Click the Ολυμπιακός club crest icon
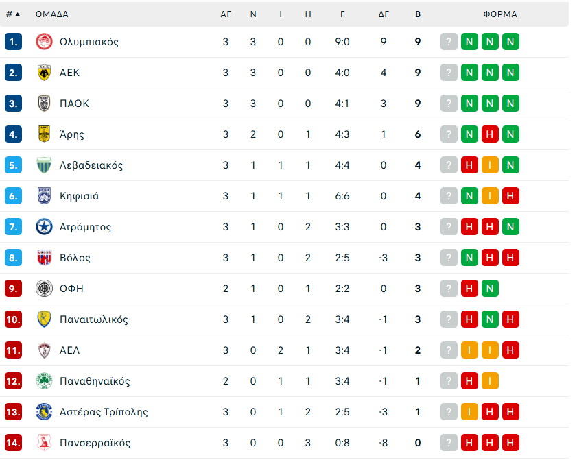This screenshot has width=577, height=460. tap(44, 42)
